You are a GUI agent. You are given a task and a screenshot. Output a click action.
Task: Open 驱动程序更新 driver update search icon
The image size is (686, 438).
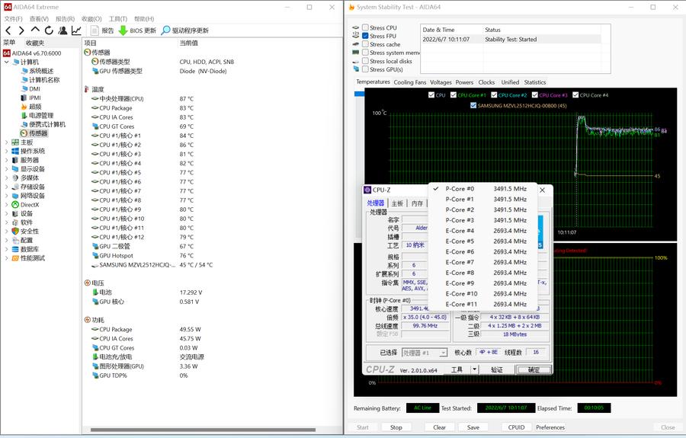[x=165, y=30]
